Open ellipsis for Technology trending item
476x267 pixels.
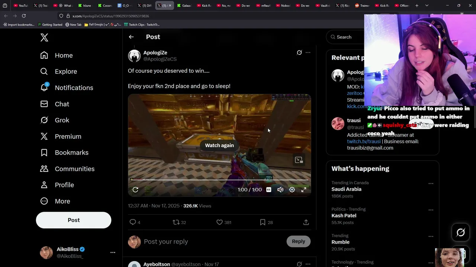point(431,263)
